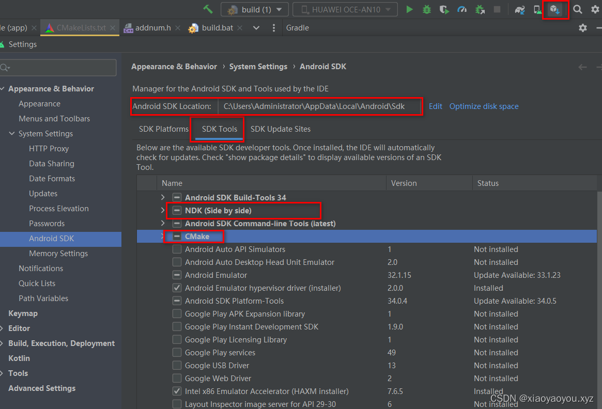The width and height of the screenshot is (602, 409).
Task: Open editor tabs three-dot menu
Action: 274,27
